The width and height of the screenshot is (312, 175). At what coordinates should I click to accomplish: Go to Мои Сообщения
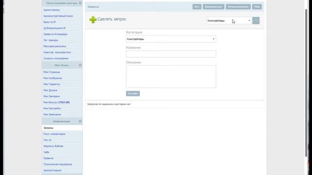coord(53,78)
